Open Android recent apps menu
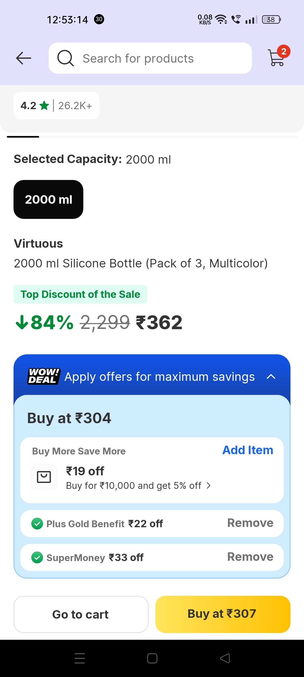304x677 pixels. click(x=80, y=658)
